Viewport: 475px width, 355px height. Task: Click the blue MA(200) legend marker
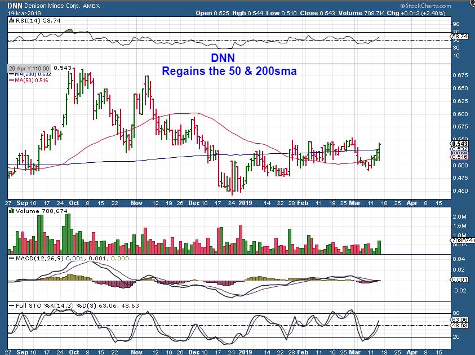(11, 74)
